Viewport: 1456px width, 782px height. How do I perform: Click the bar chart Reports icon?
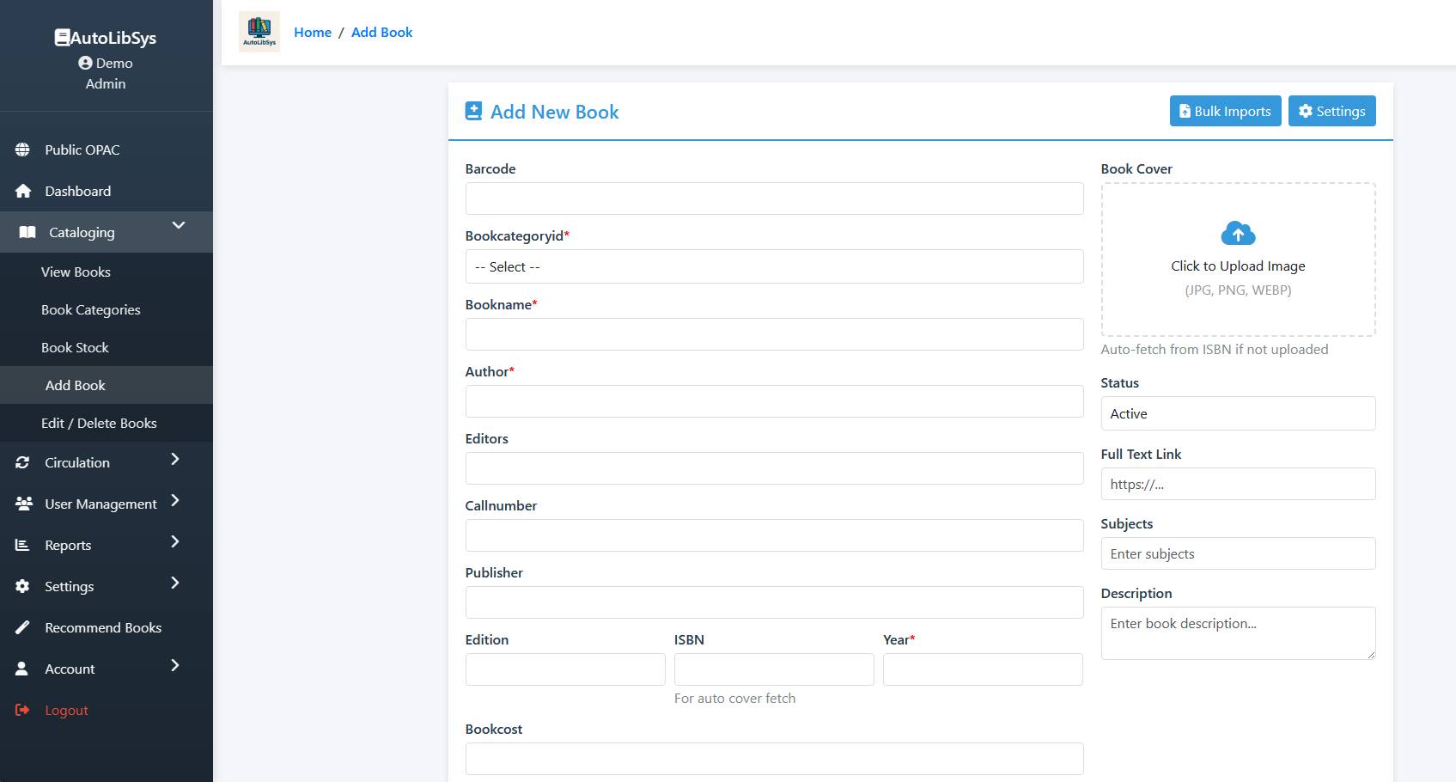[x=22, y=545]
